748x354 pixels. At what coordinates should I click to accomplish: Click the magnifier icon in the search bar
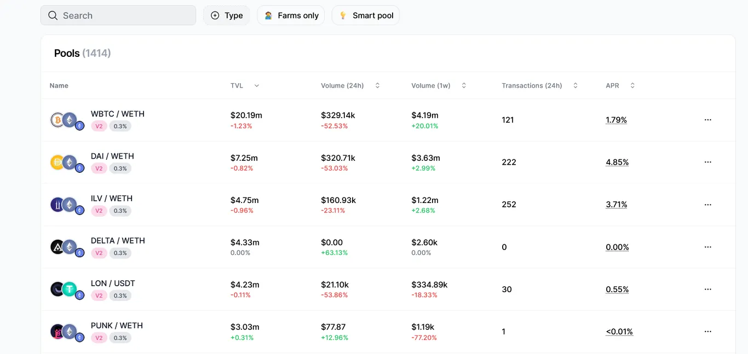(x=53, y=15)
